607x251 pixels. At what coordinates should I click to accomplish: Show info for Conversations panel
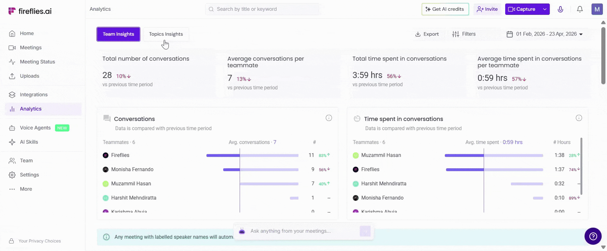tap(329, 118)
